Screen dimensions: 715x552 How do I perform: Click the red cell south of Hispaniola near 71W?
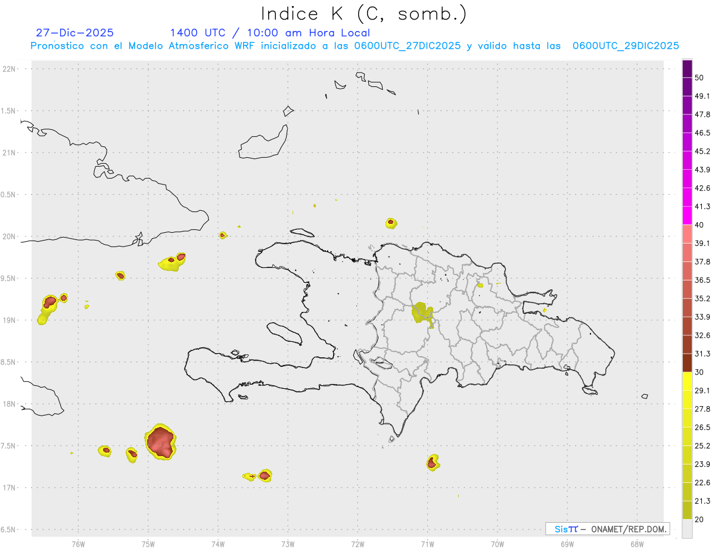click(x=432, y=462)
